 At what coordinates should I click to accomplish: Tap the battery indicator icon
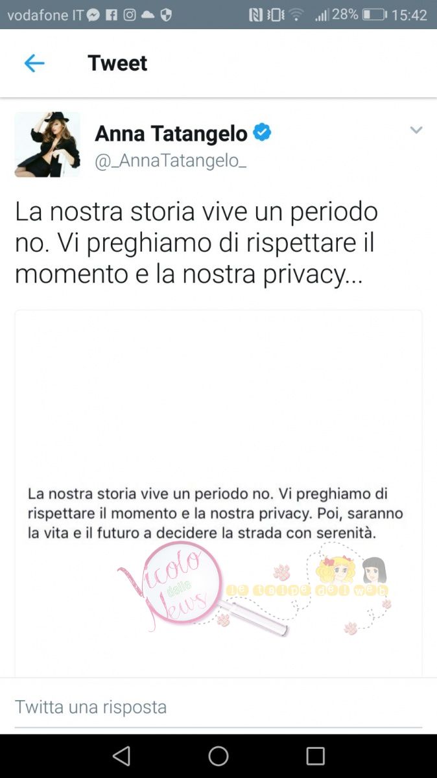point(374,14)
